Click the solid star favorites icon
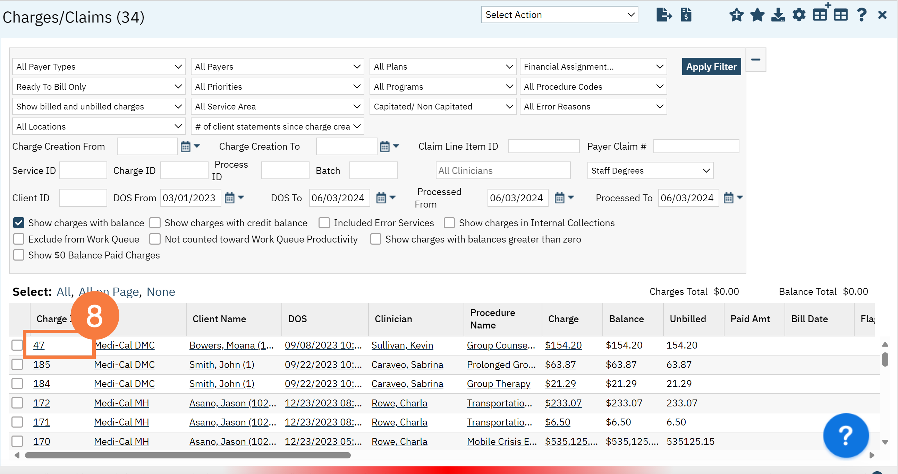This screenshot has width=898, height=474. coord(757,15)
